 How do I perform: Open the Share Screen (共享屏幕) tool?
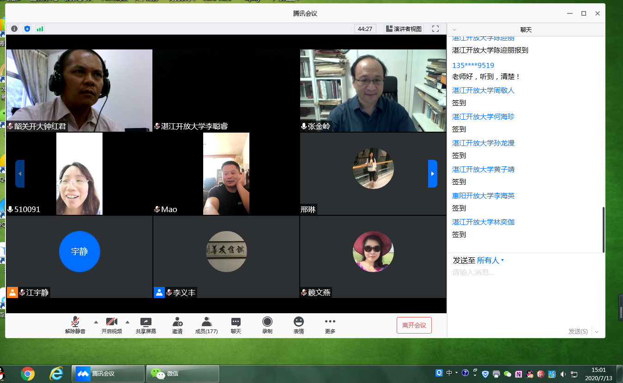click(x=145, y=325)
